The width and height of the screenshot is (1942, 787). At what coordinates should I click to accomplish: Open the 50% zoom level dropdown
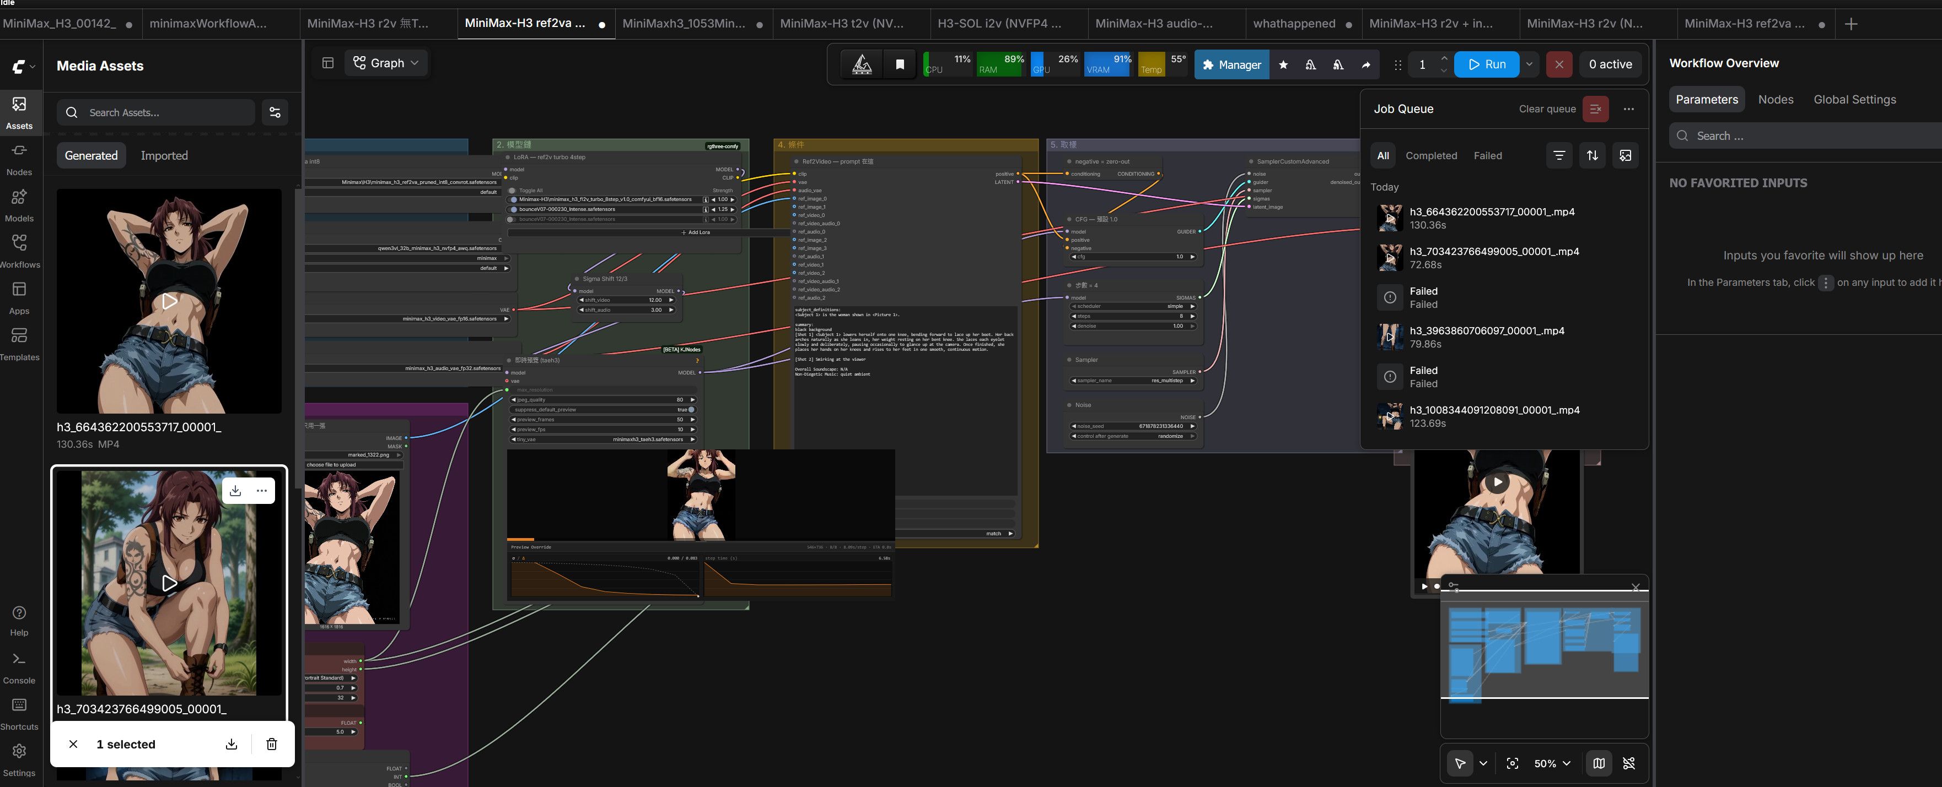tap(1552, 763)
